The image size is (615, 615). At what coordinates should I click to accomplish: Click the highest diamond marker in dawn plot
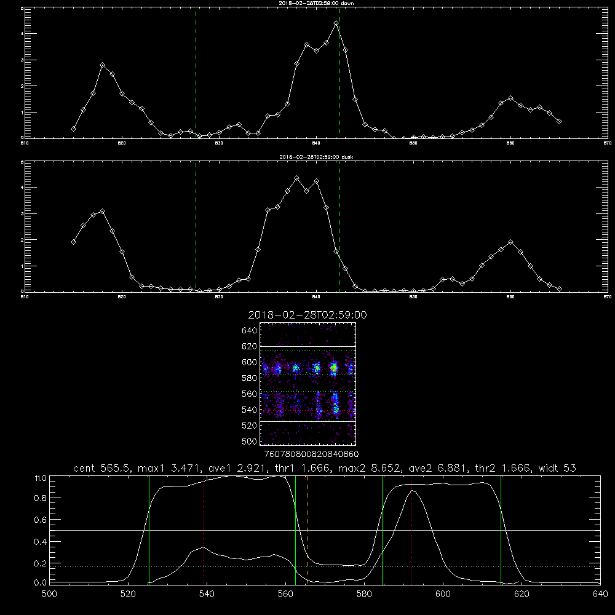(x=336, y=23)
